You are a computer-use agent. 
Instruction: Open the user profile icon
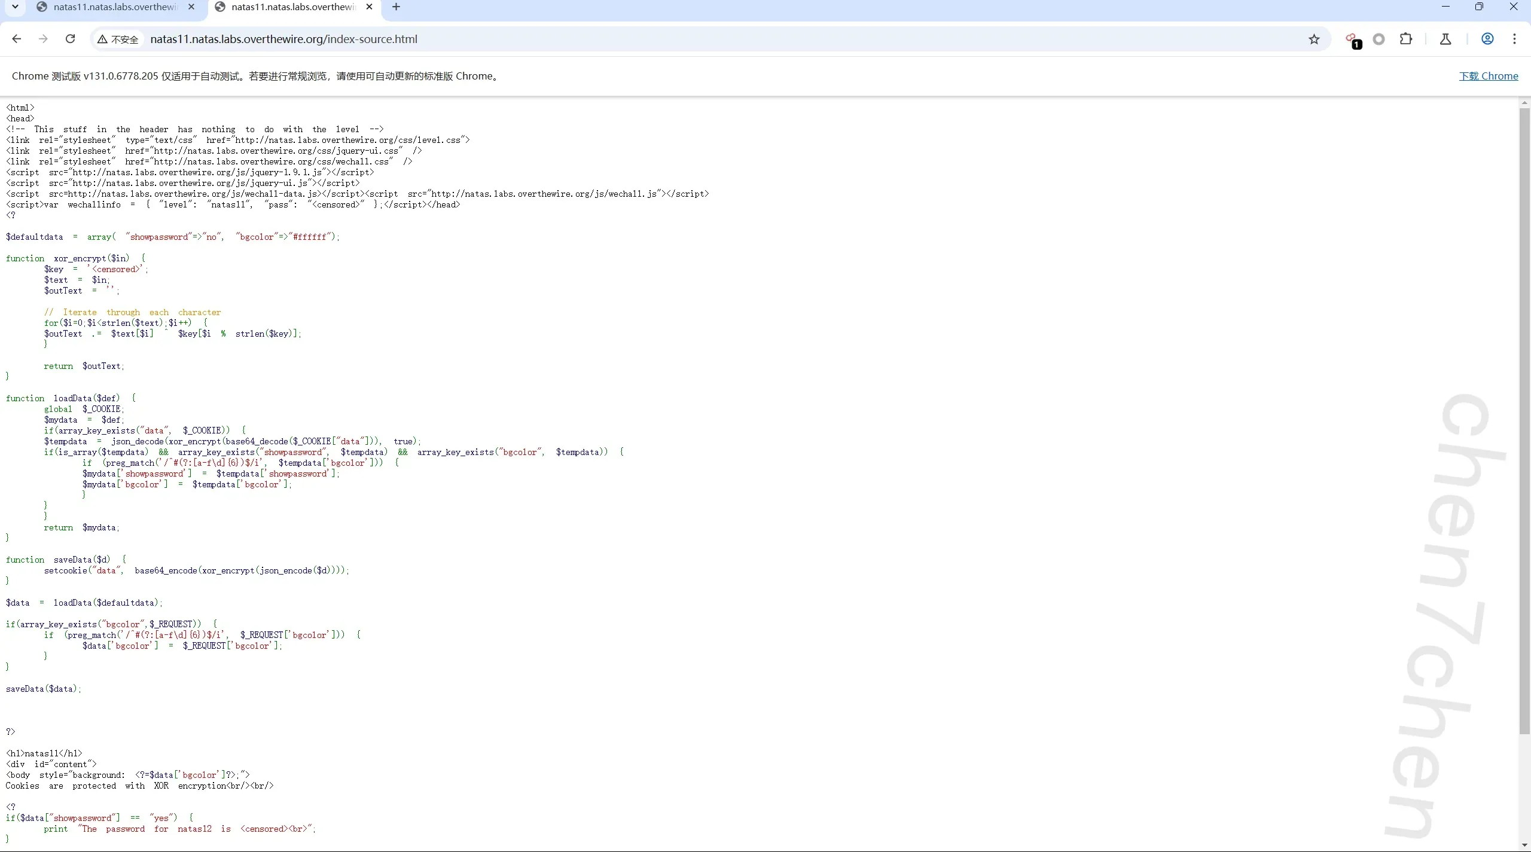click(1487, 39)
